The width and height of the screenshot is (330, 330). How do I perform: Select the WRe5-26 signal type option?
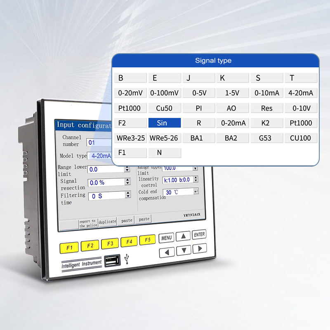pyautogui.click(x=165, y=138)
